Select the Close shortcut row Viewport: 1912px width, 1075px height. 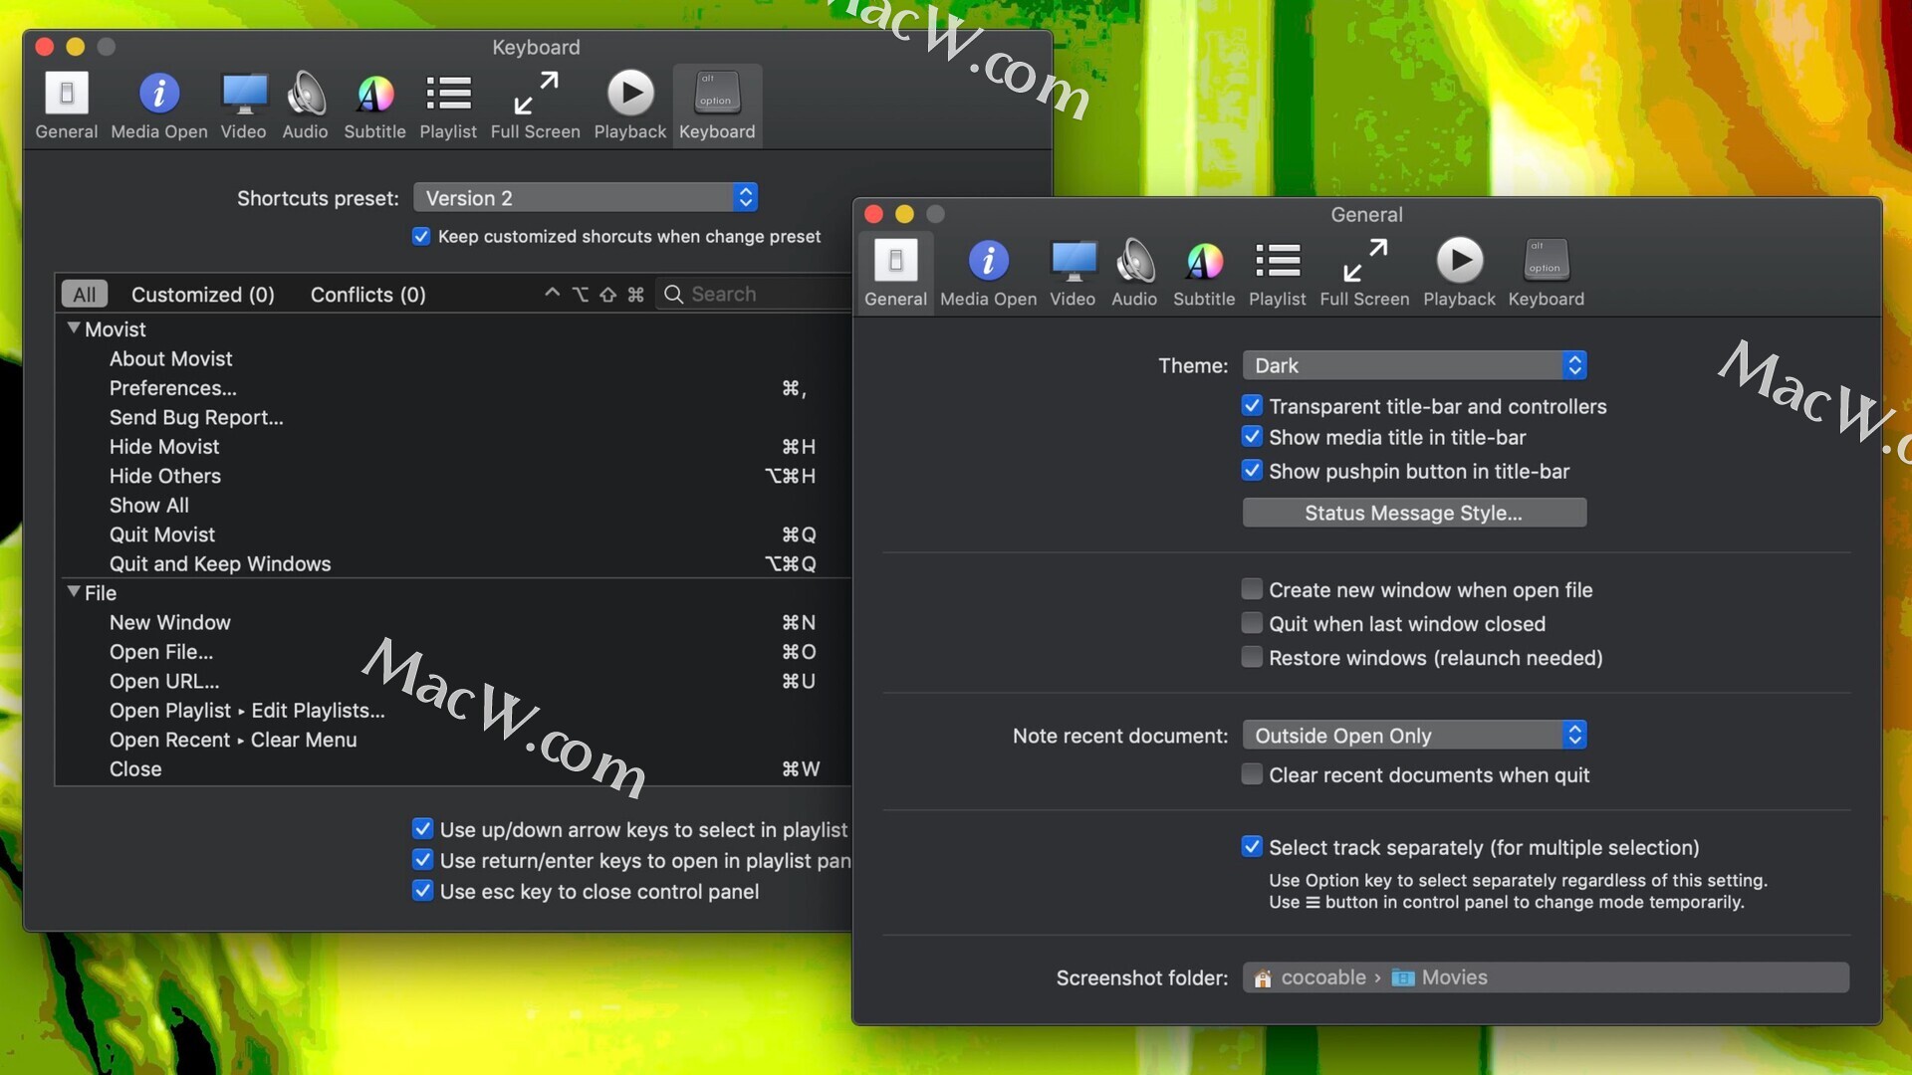coord(454,769)
